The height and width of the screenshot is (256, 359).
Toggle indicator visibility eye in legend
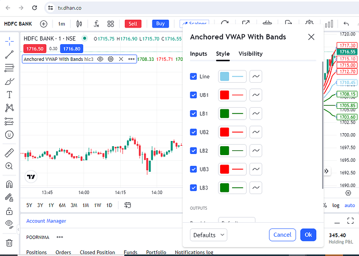[100, 59]
